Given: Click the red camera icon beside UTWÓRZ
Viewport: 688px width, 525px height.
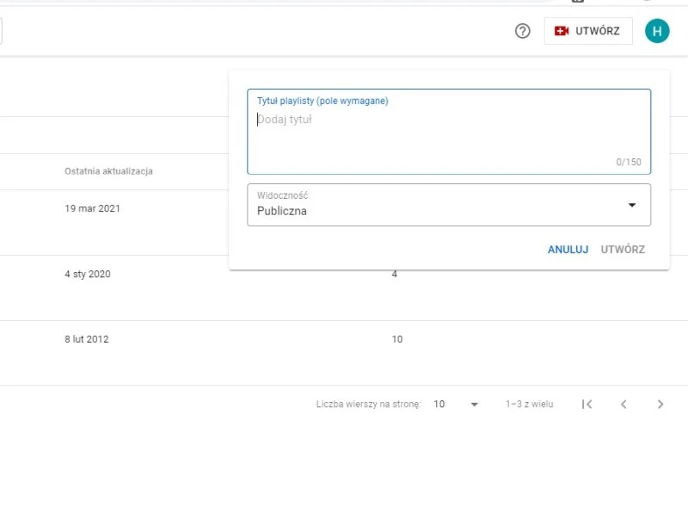Looking at the screenshot, I should pyautogui.click(x=562, y=31).
